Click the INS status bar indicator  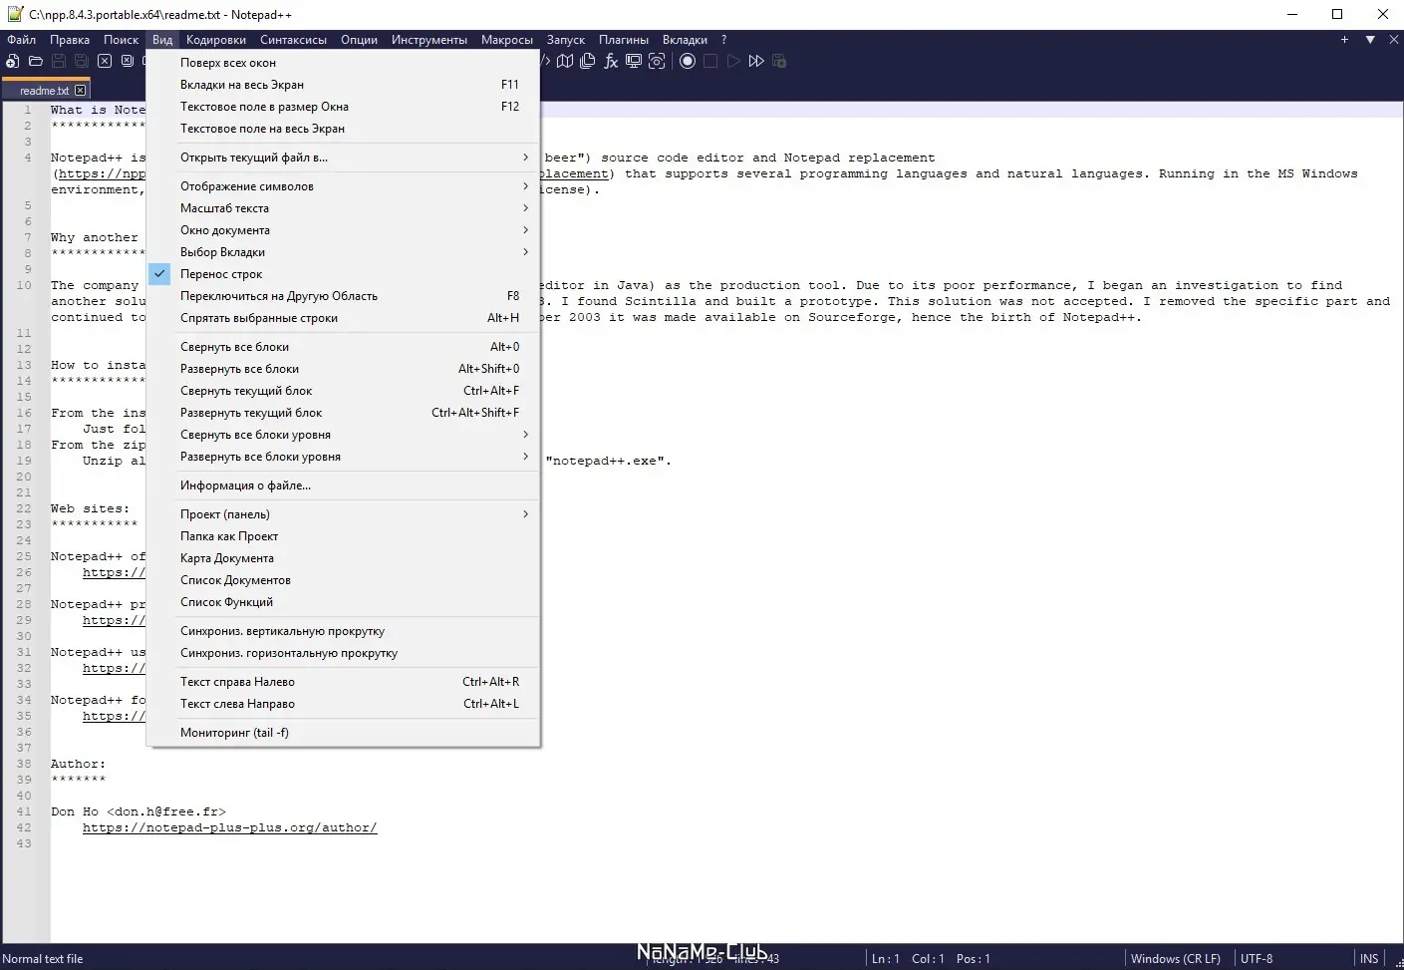tap(1369, 959)
